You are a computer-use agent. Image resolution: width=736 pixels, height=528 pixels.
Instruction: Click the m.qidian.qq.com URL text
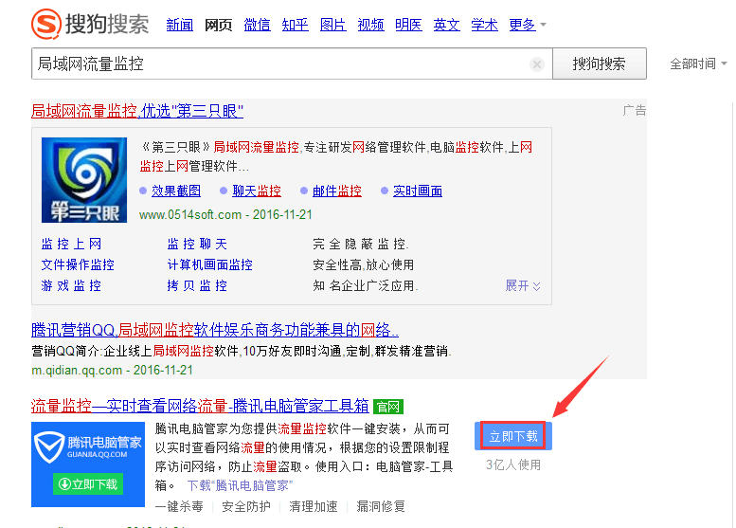tap(77, 370)
